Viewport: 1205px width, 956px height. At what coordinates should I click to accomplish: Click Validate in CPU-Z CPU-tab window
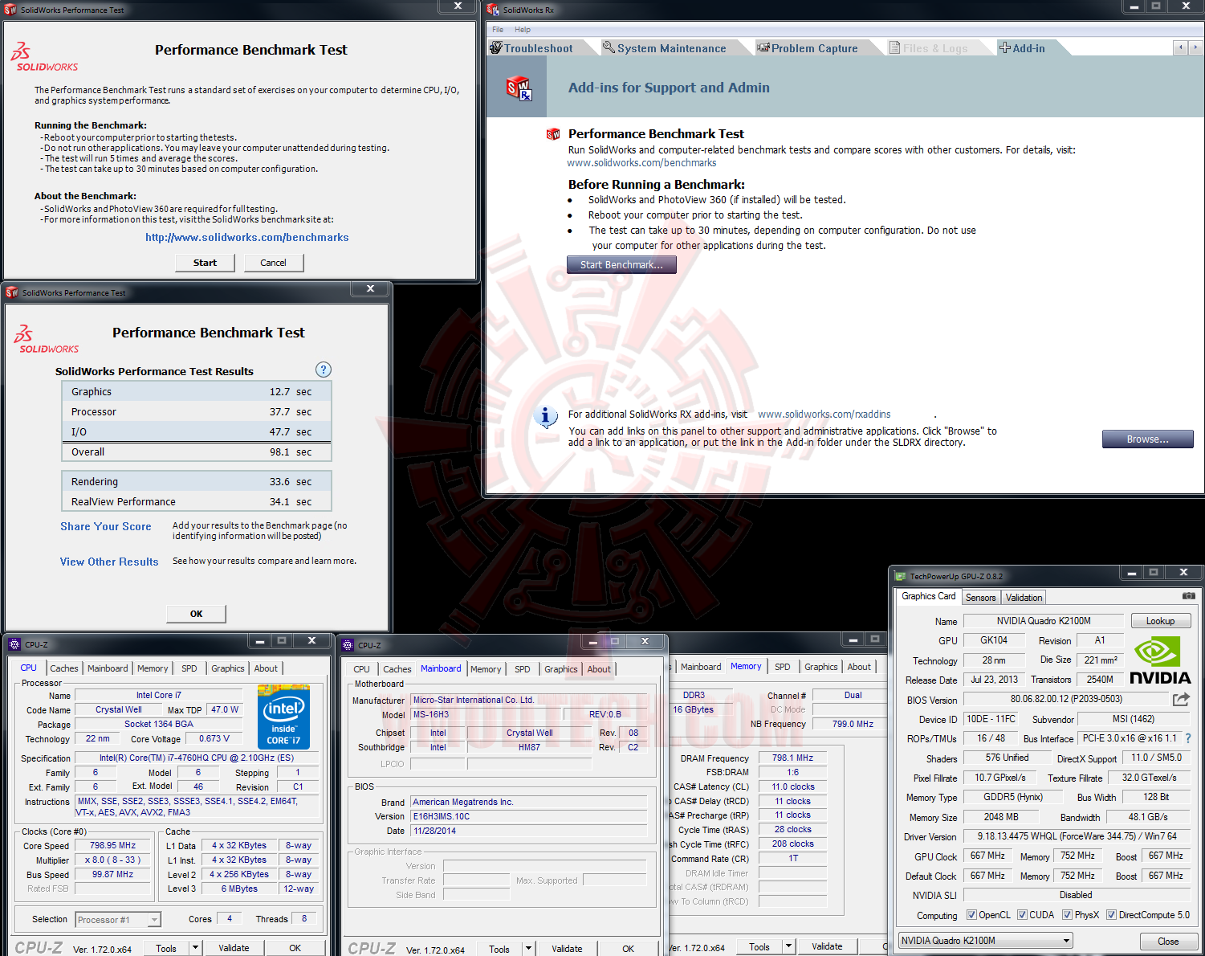click(x=234, y=948)
